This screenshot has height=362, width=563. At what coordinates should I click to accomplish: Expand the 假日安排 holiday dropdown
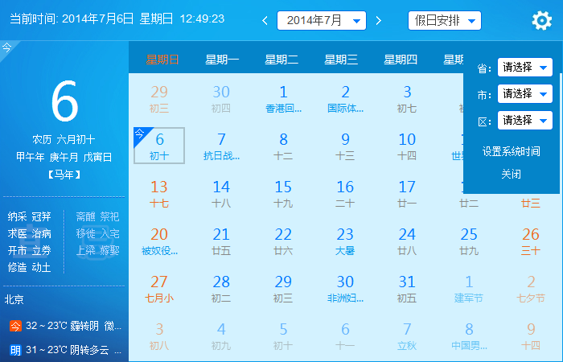pos(444,21)
